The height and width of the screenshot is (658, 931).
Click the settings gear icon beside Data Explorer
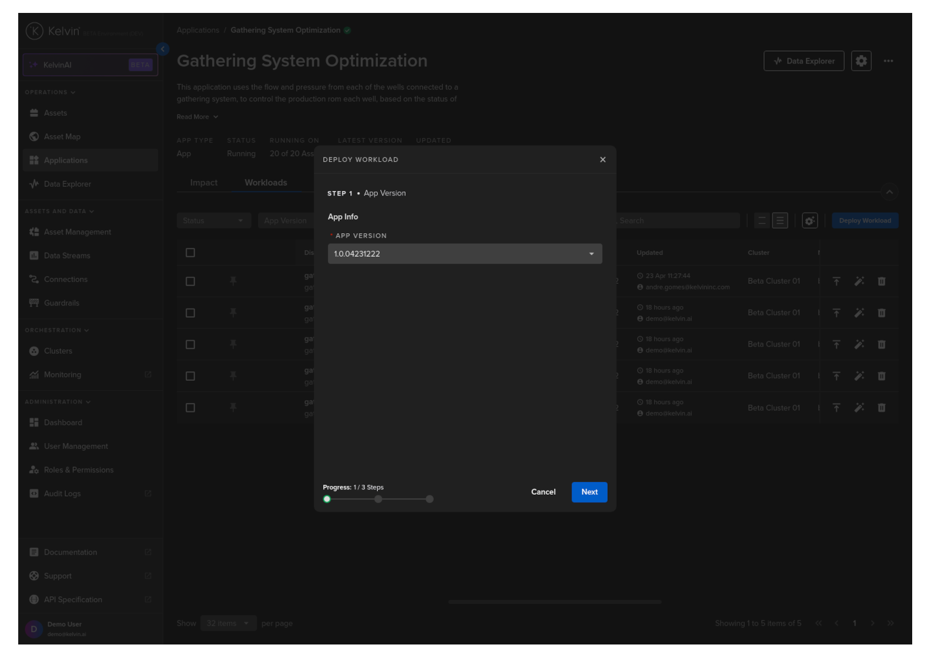click(860, 61)
